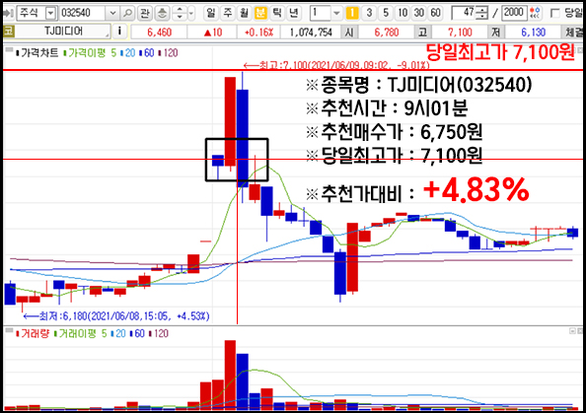The image size is (586, 413).
Task: Click the 120 legend in the volume panel
Action: tap(158, 333)
